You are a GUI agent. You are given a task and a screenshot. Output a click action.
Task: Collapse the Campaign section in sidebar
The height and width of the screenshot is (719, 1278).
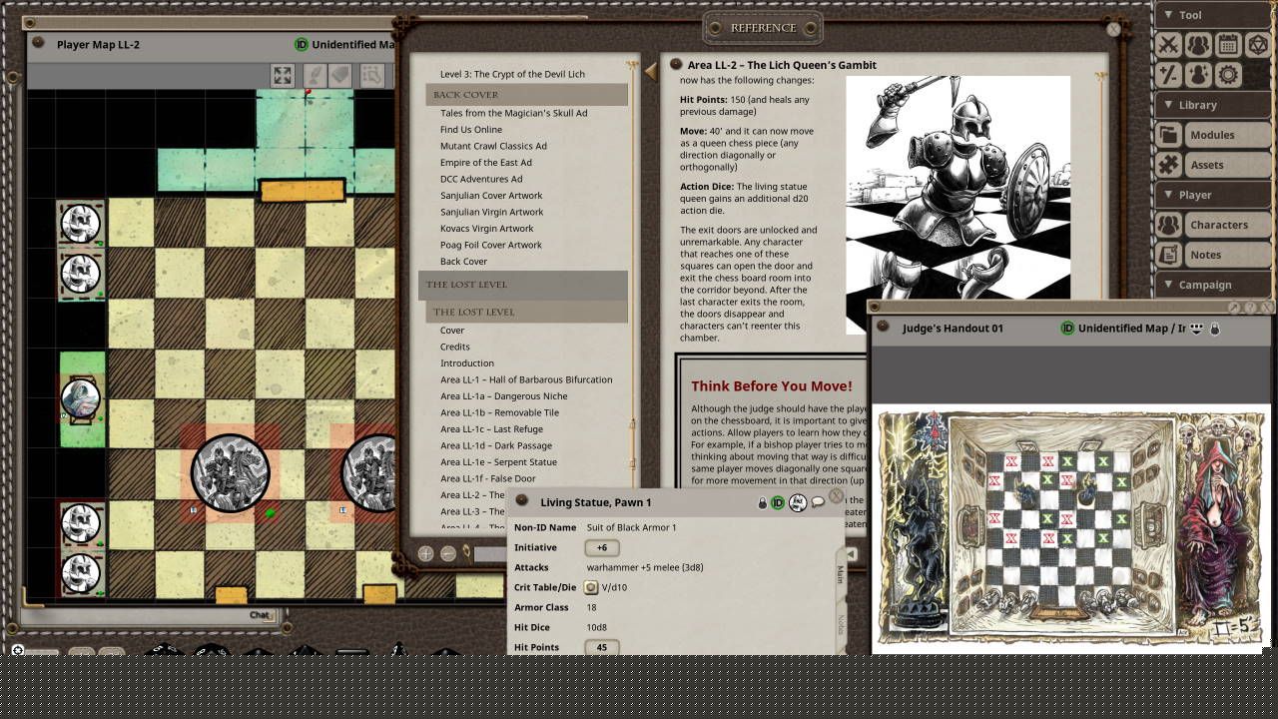(x=1213, y=285)
